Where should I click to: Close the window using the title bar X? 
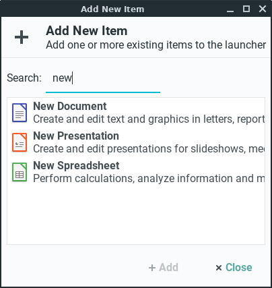(263, 9)
